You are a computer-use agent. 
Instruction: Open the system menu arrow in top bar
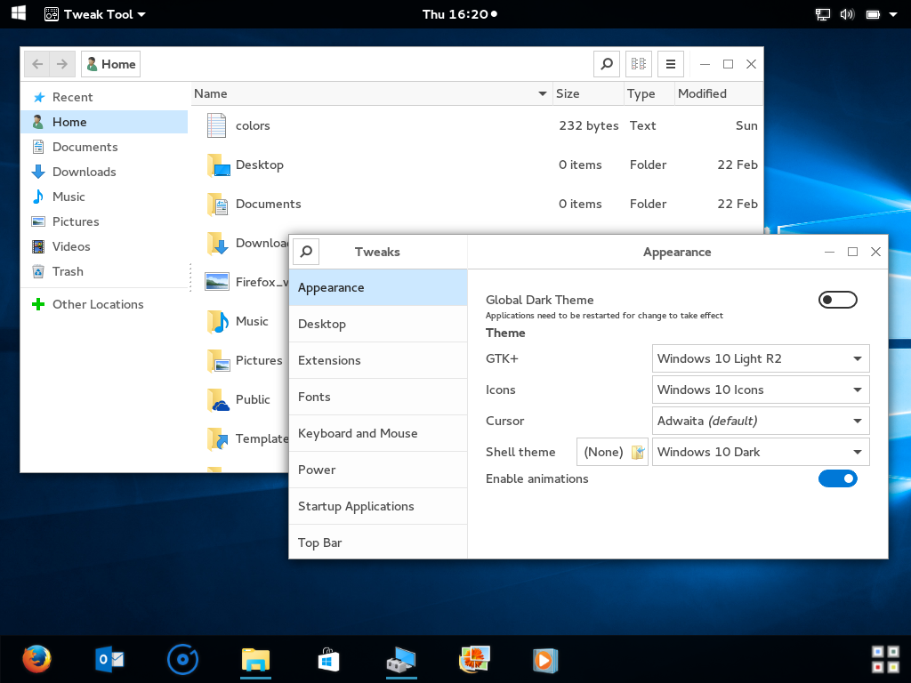[x=893, y=14]
